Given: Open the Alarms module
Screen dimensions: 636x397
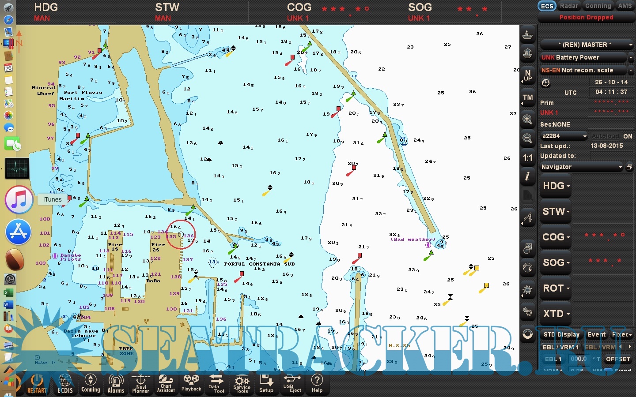Looking at the screenshot, I should (x=116, y=384).
